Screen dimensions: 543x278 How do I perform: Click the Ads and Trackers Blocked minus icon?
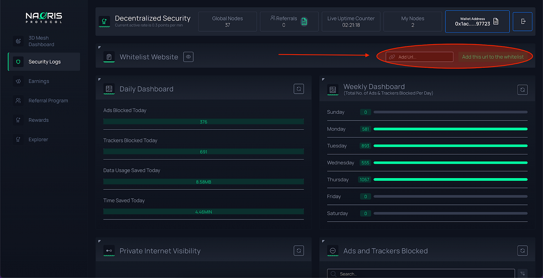click(333, 251)
